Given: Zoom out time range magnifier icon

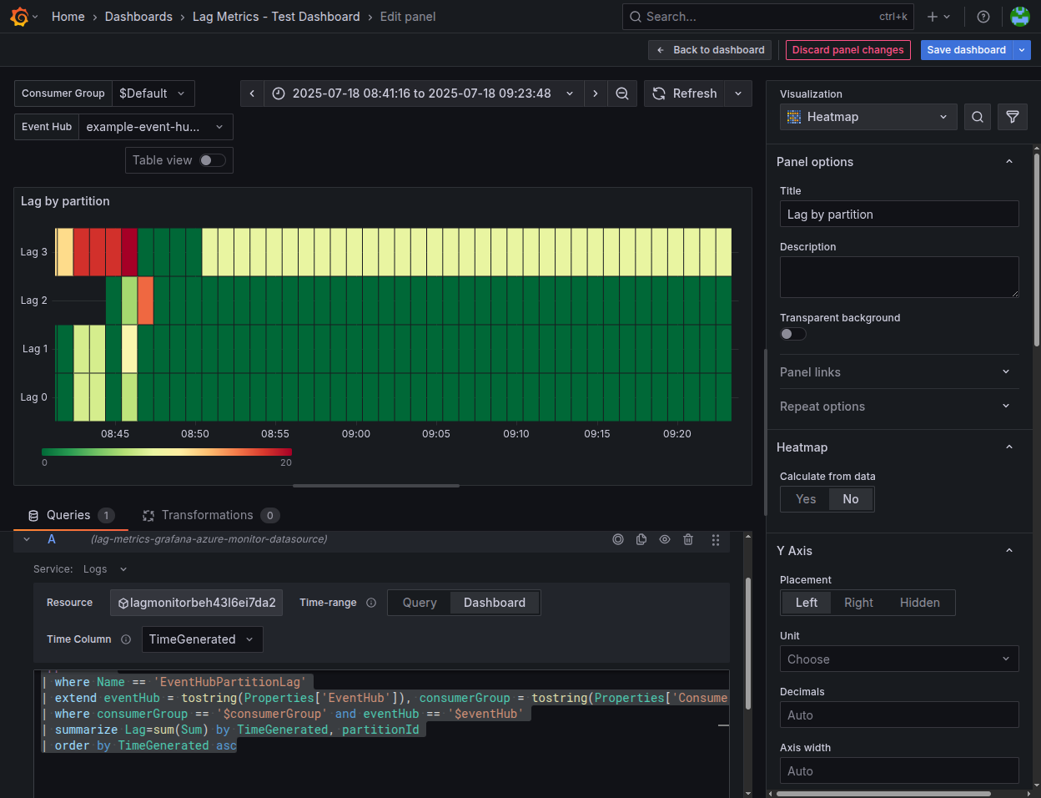Looking at the screenshot, I should click(622, 93).
